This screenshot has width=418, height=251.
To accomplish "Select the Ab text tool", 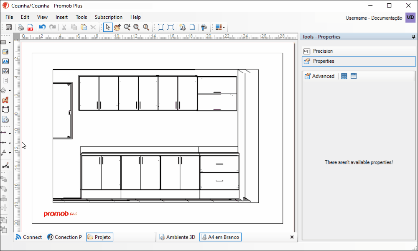I will tap(5, 61).
